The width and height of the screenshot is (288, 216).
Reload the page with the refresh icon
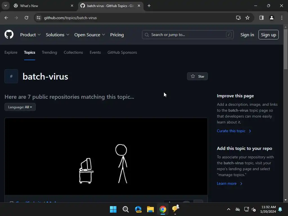pyautogui.click(x=26, y=18)
